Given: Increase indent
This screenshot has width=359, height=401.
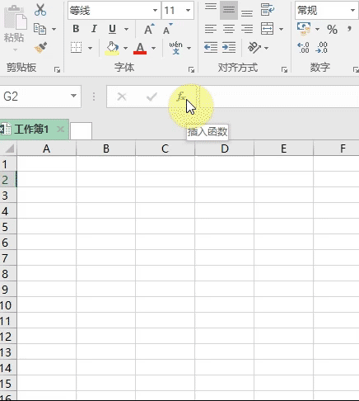Looking at the screenshot, I should [x=229, y=48].
